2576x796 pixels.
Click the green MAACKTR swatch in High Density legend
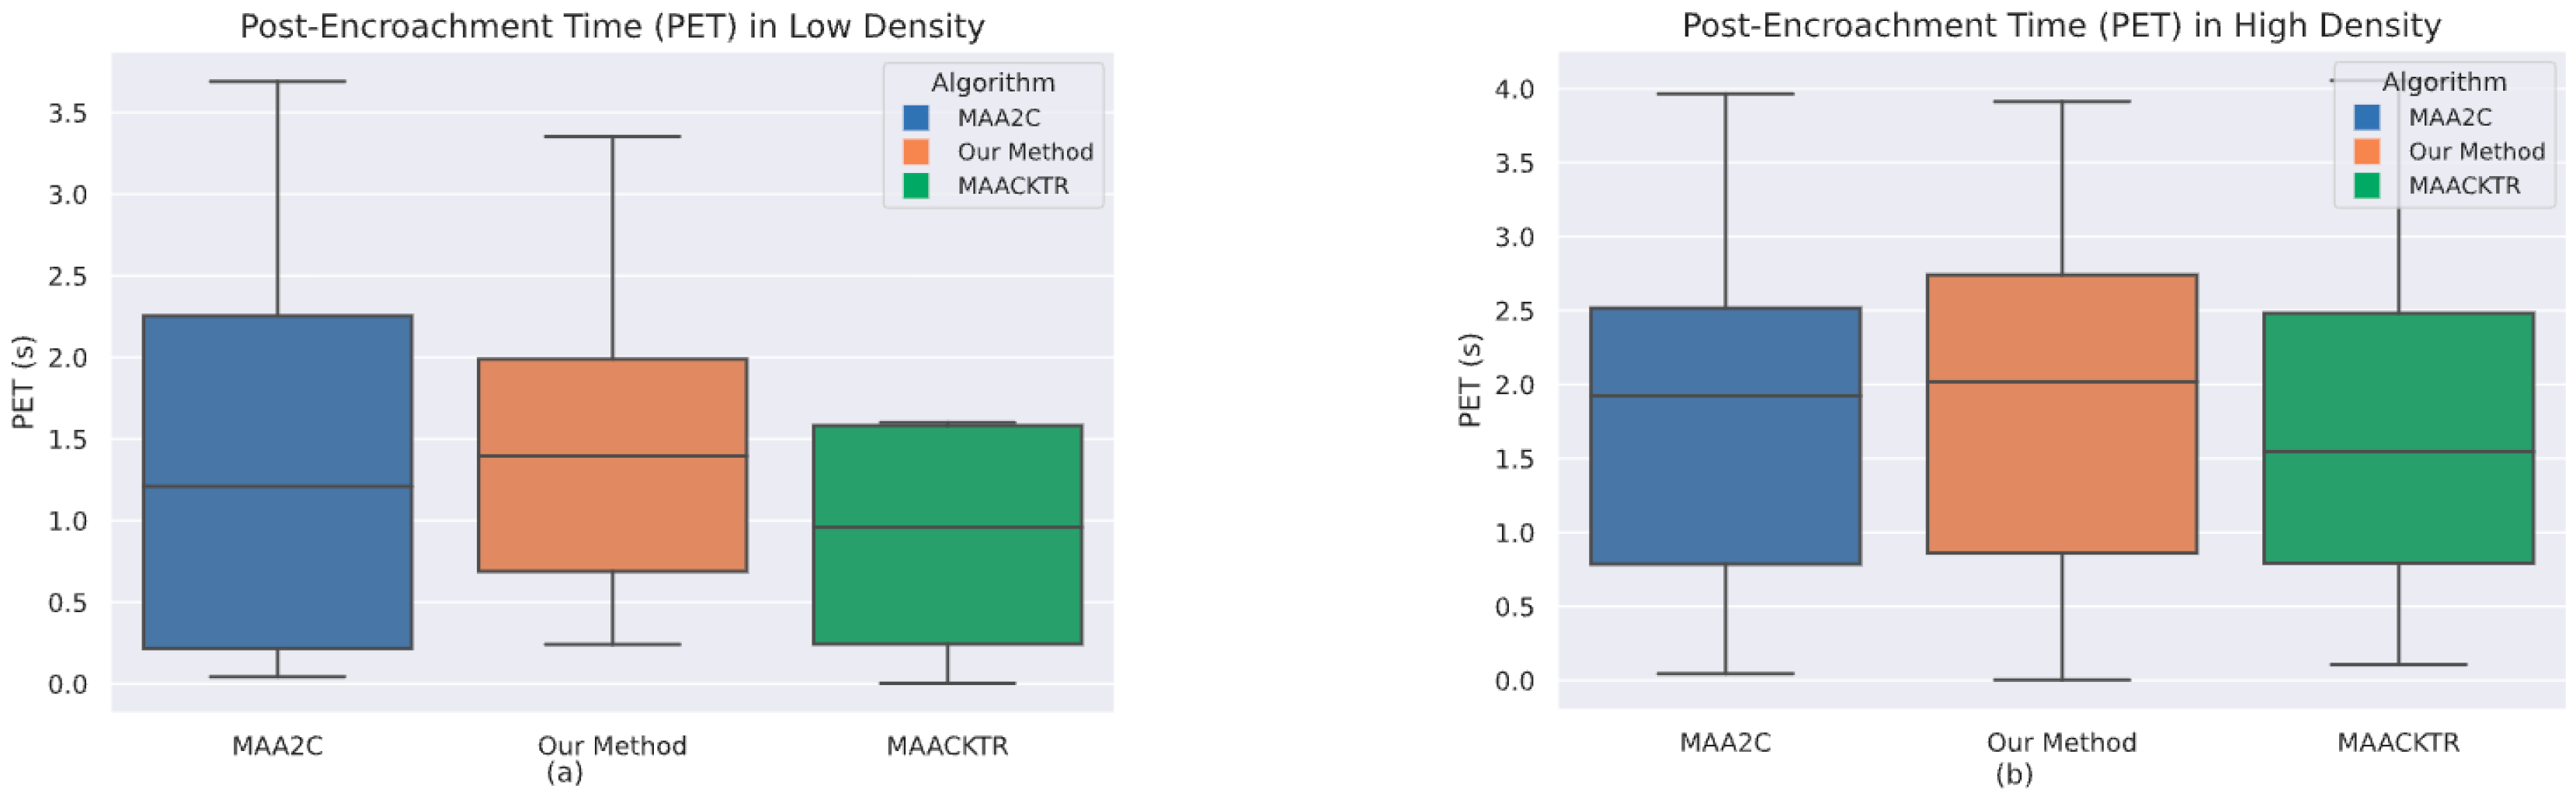[x=2367, y=185]
